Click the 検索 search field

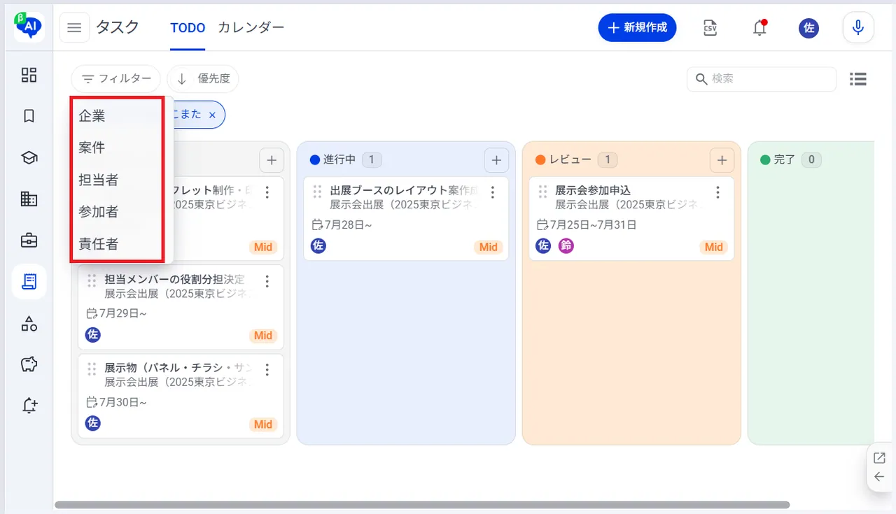[762, 79]
